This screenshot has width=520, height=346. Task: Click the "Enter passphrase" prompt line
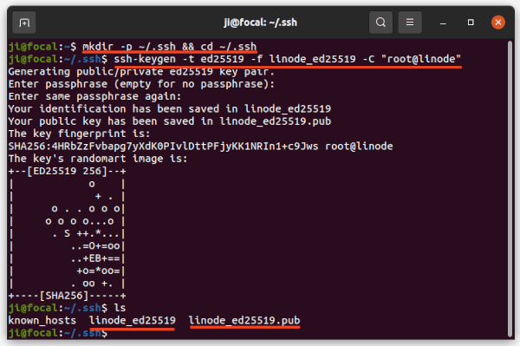(x=141, y=84)
